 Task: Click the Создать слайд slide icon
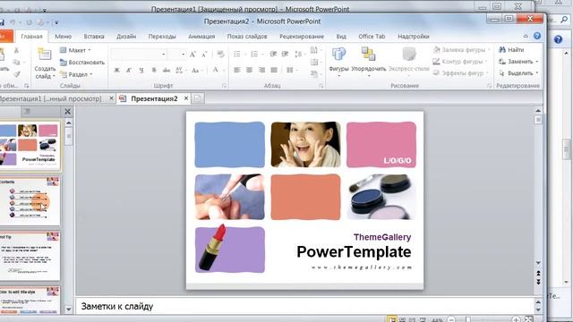[x=45, y=55]
